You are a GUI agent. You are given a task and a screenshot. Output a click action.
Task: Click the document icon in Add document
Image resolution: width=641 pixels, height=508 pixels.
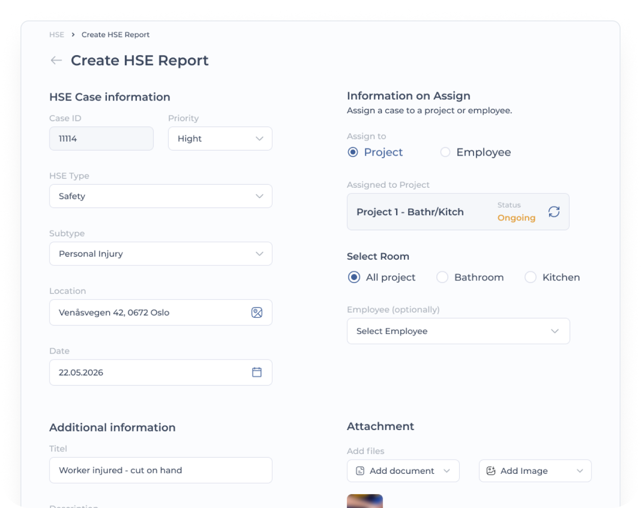360,471
